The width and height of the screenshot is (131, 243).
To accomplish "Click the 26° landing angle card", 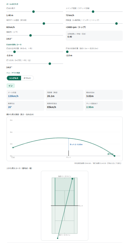I will [25, 106].
